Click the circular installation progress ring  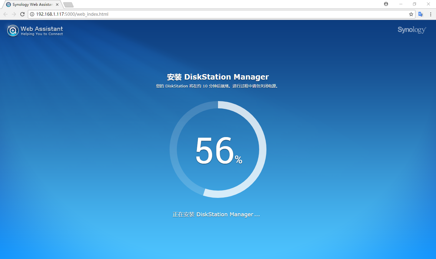[218, 149]
